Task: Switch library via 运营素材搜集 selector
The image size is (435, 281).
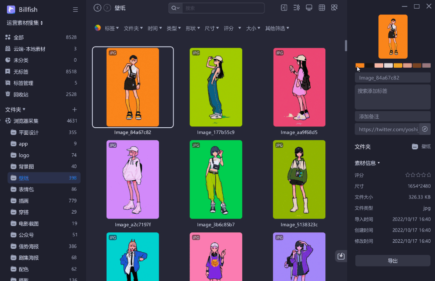Action: coord(25,23)
